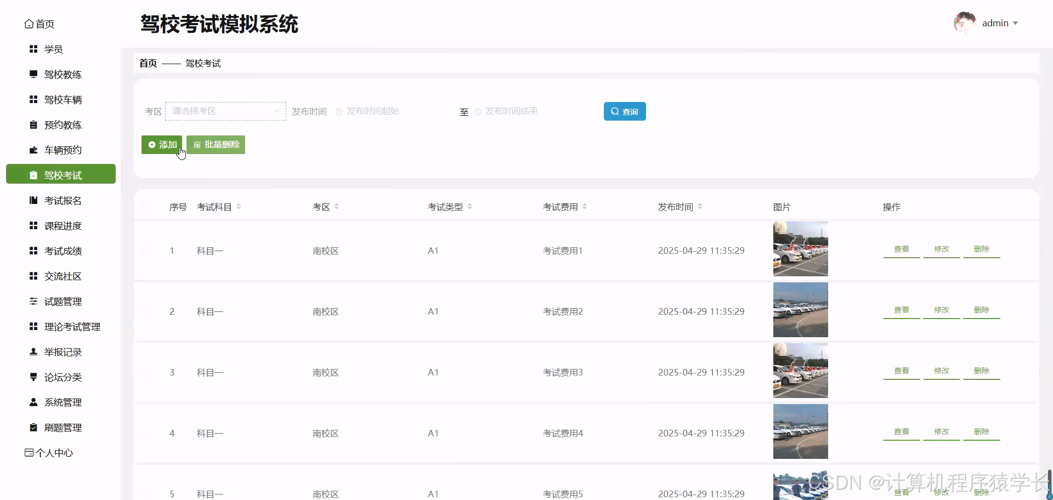Navigate to 首页 via the breadcrumb
The width and height of the screenshot is (1053, 500).
[x=147, y=63]
